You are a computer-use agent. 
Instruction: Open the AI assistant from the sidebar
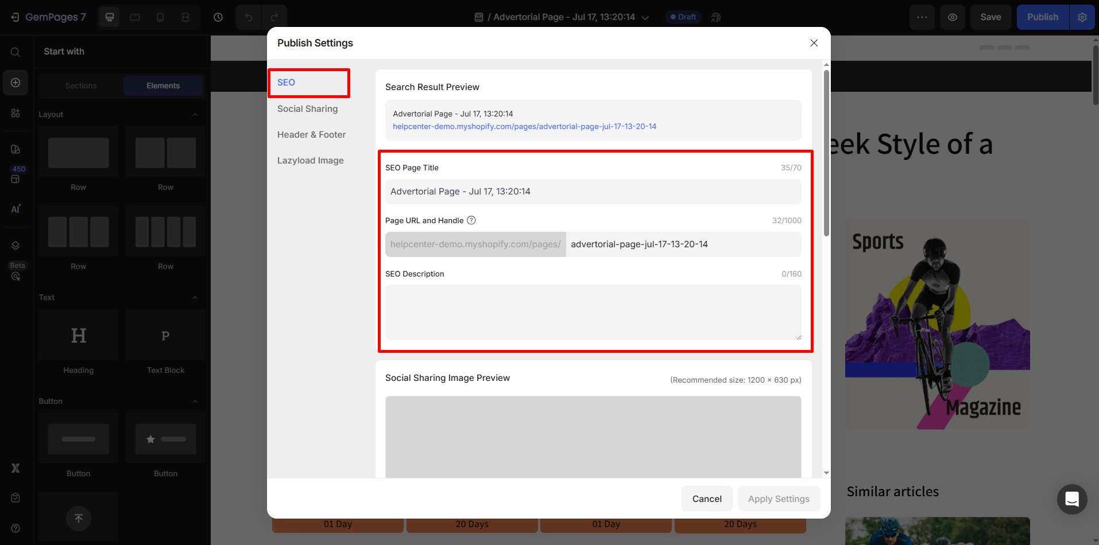tap(15, 209)
